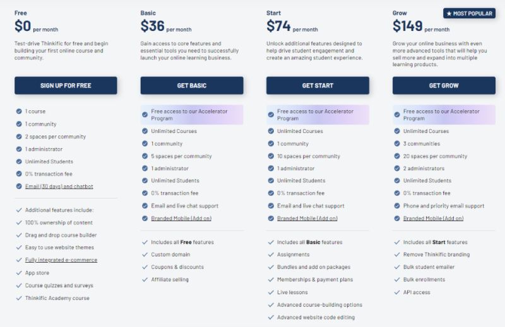Image resolution: width=505 pixels, height=327 pixels.
Task: Open Branded Mobile (Add on) link in Grow plan
Action: click(433, 219)
